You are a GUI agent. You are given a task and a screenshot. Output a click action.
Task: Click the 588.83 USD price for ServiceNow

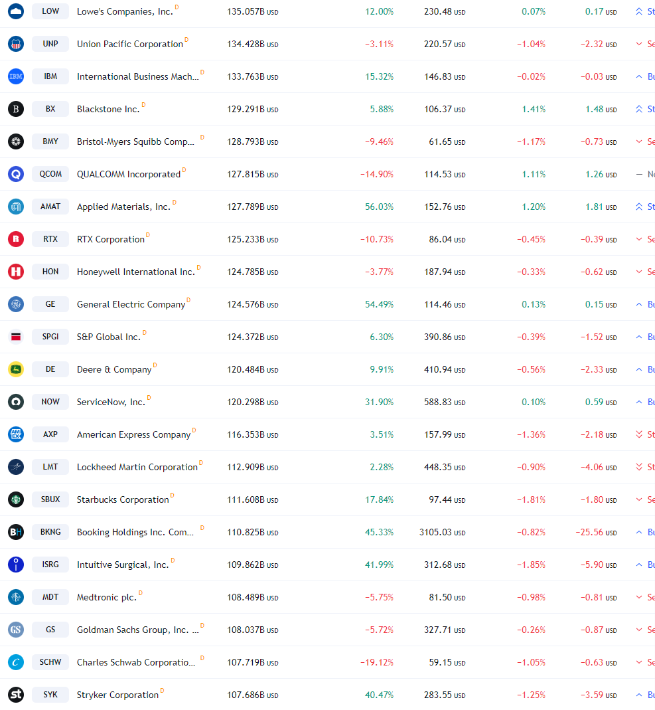tap(445, 402)
